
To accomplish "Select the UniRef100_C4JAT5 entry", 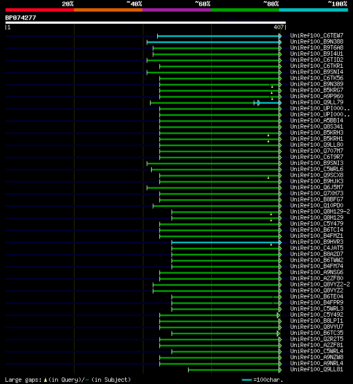I will [x=317, y=248].
